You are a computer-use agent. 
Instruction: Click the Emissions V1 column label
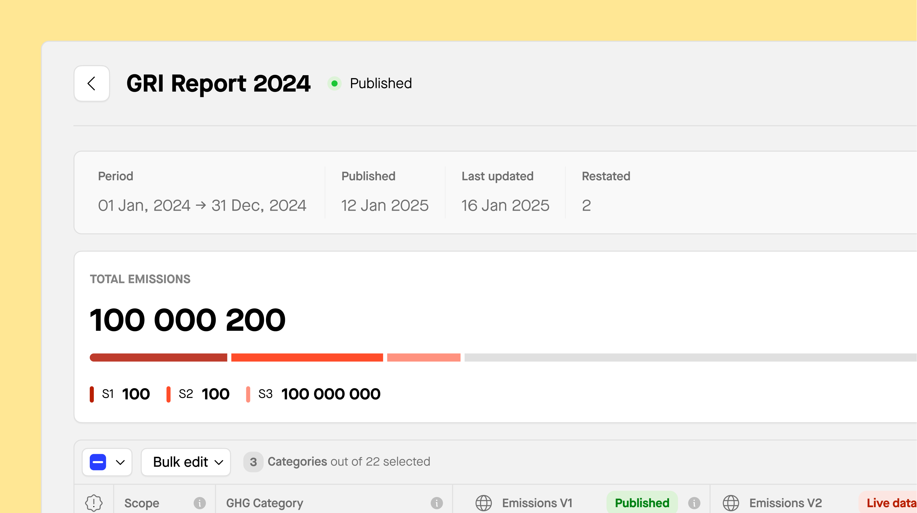point(537,503)
